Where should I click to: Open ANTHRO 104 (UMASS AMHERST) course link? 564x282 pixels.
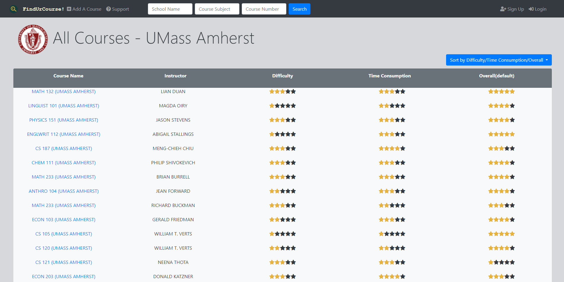point(64,191)
